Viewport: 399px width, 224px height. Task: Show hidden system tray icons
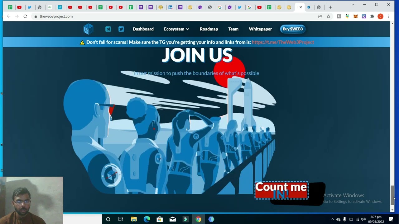click(x=332, y=219)
